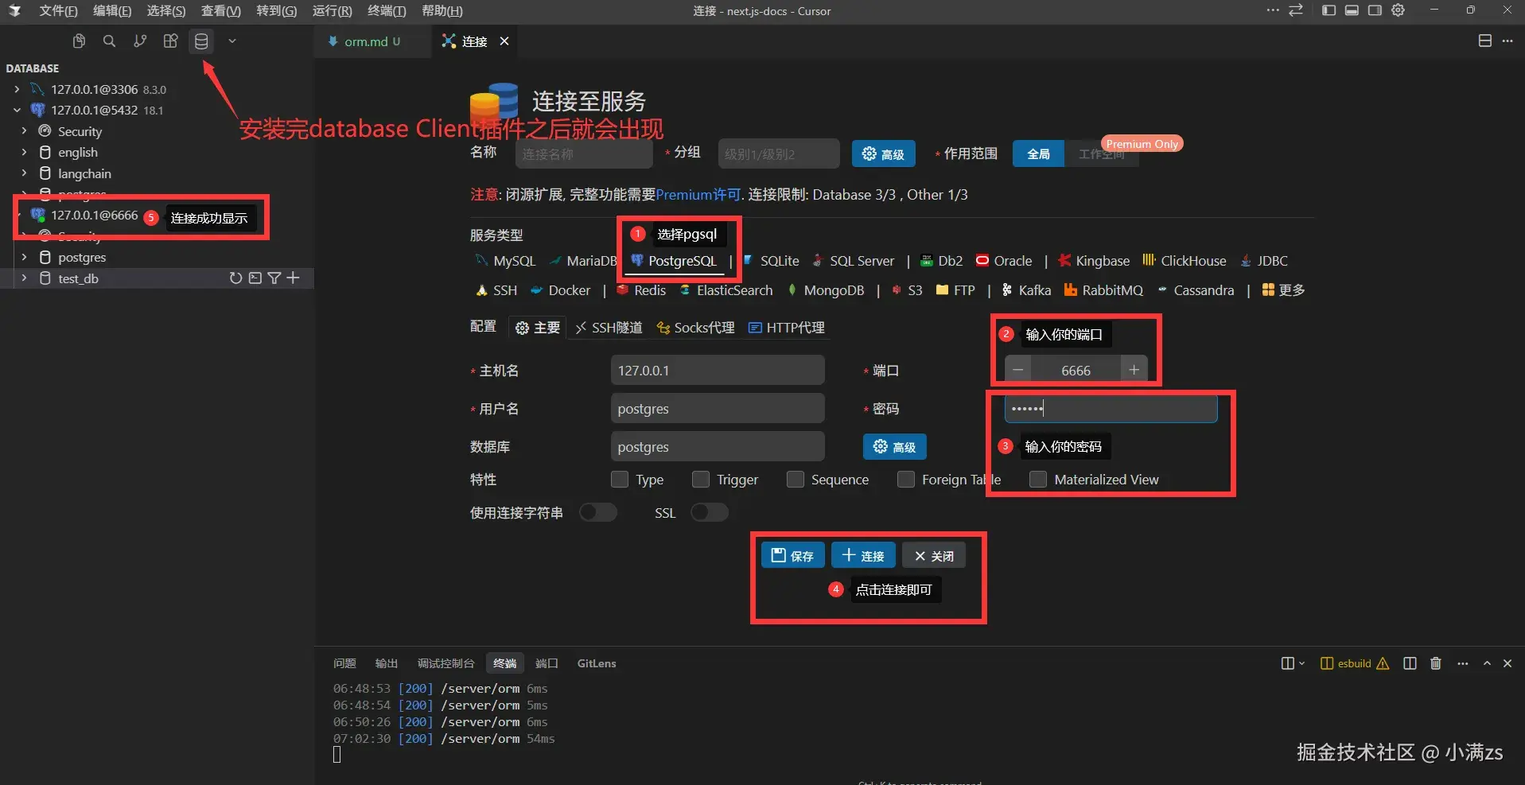This screenshot has width=1525, height=785.
Task: Close the bottom terminal panel
Action: point(1507,663)
